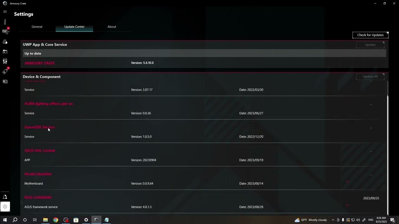Select the info device icon in the sidebar

point(5,22)
